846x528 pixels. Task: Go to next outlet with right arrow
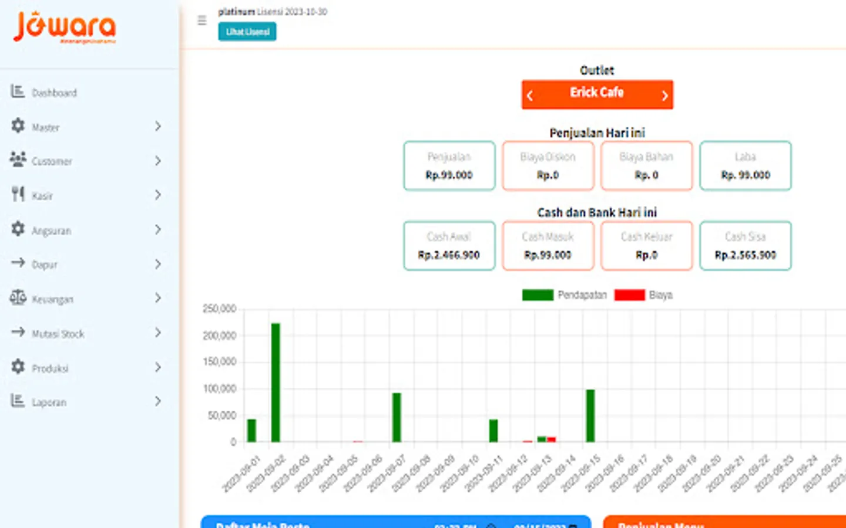(x=664, y=96)
